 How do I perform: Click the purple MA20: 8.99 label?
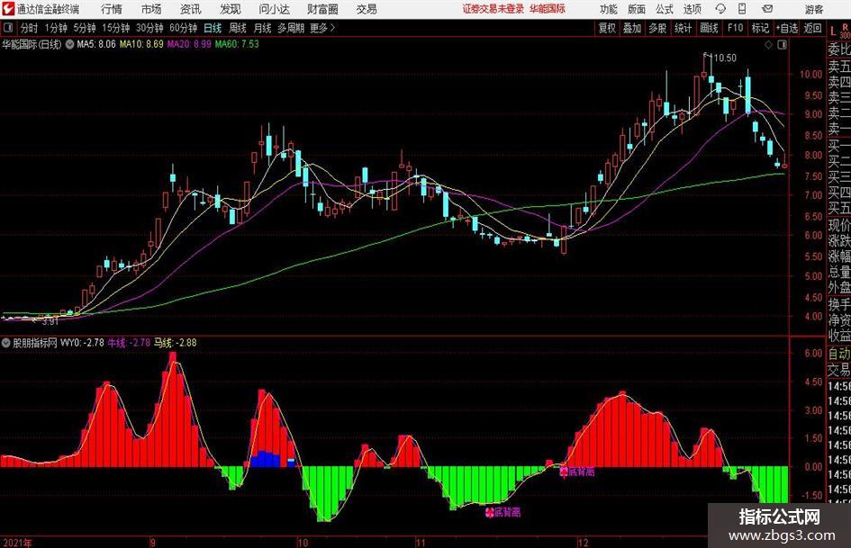coord(189,44)
